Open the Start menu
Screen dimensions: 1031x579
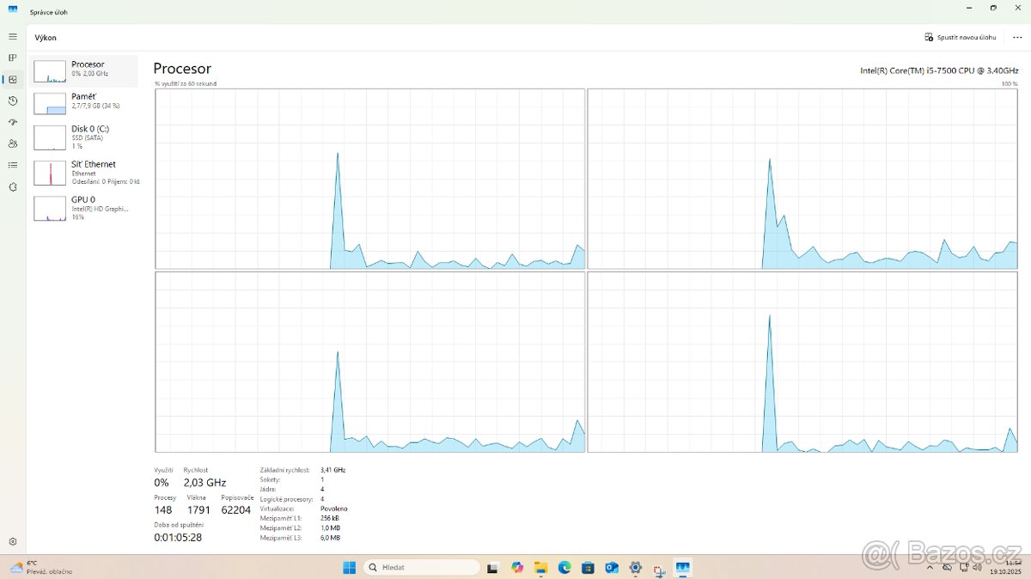(x=349, y=567)
